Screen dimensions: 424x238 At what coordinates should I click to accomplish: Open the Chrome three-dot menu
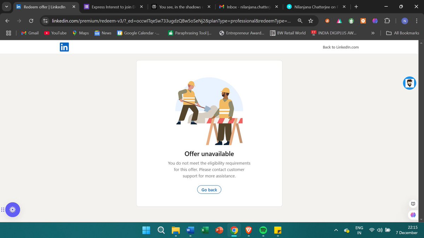click(417, 21)
